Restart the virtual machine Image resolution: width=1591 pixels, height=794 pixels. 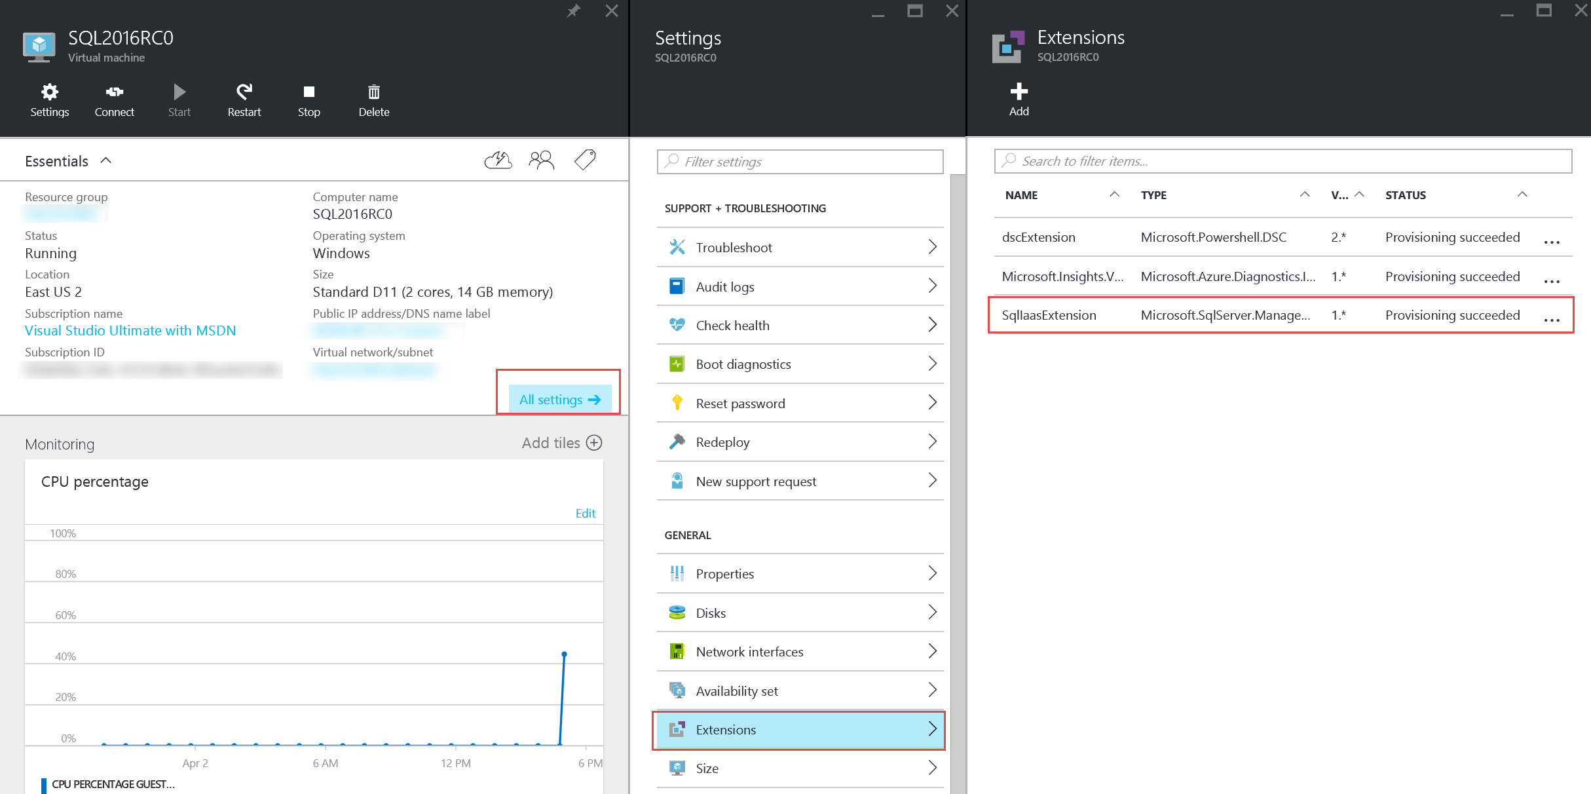pos(244,92)
